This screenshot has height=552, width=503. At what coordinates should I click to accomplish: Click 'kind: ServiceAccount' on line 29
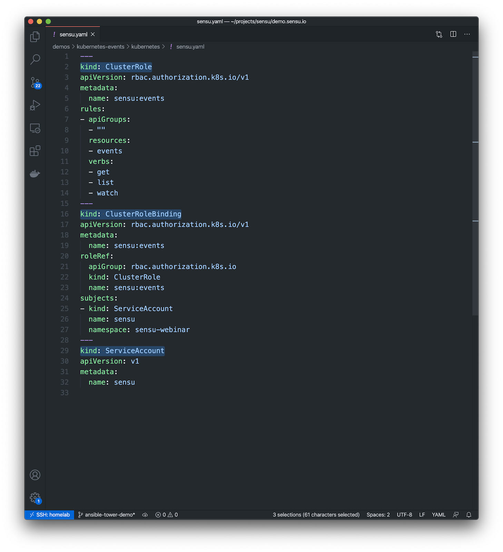(122, 351)
